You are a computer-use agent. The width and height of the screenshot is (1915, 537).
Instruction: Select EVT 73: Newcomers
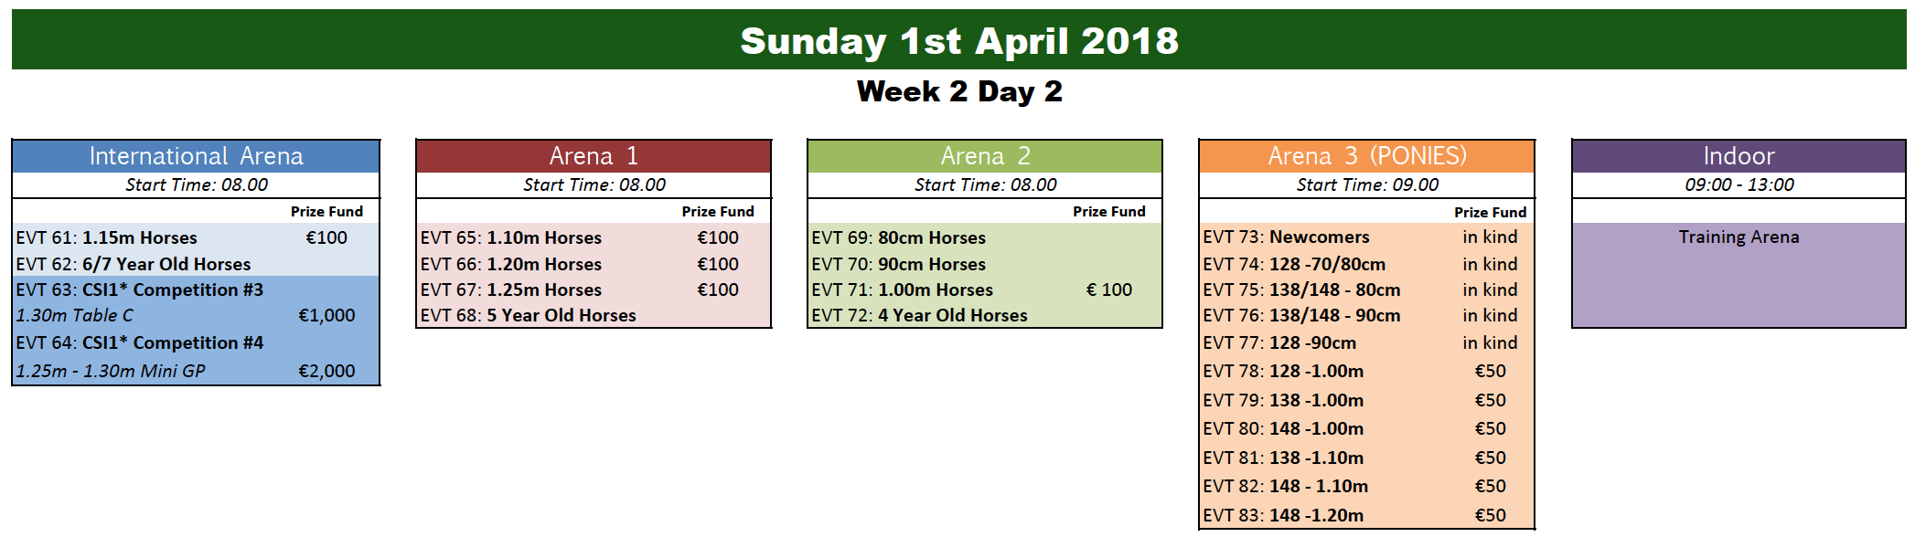1286,237
